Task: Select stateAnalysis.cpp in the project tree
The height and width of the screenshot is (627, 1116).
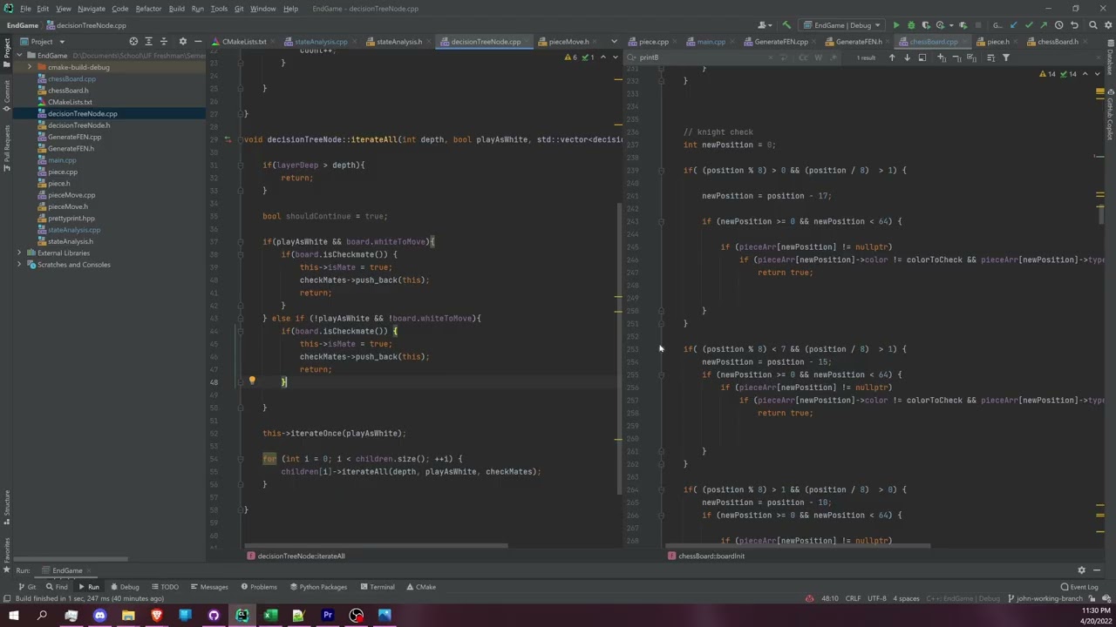Action: 73,230
